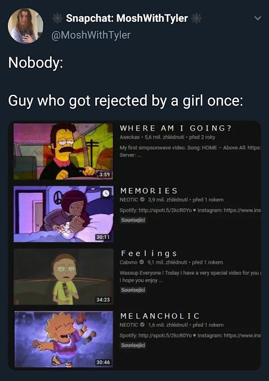The image size is (269, 381).
Task: Click the Související tag under Feelings
Action: coord(133,290)
